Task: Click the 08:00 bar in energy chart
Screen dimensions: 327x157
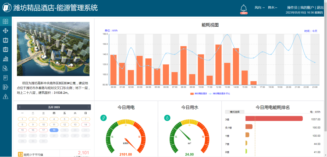Action: 183,65
